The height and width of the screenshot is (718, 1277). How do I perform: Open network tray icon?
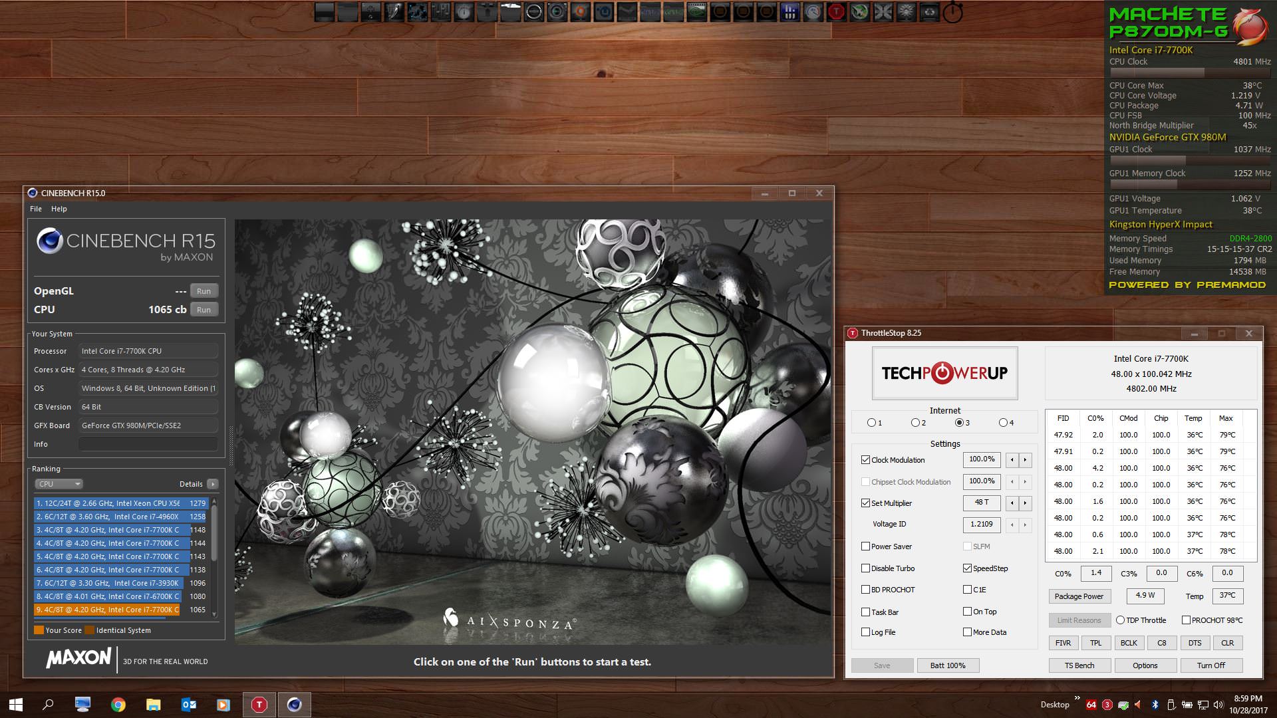[1203, 705]
